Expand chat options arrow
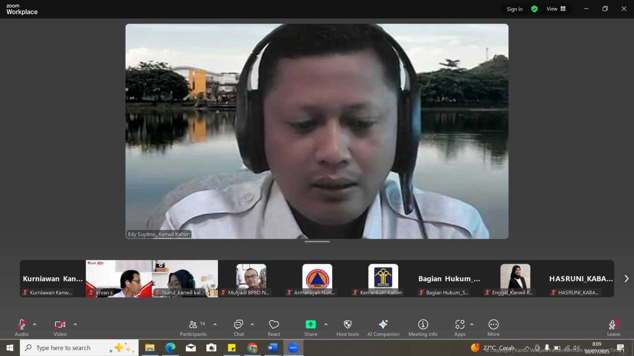Viewport: 634px width, 356px height. tap(252, 324)
